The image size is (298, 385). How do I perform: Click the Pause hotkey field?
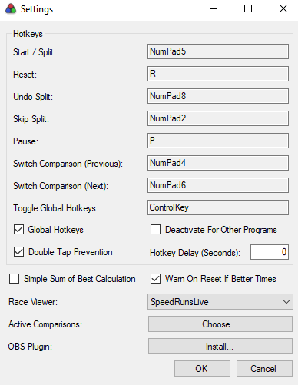(218, 141)
